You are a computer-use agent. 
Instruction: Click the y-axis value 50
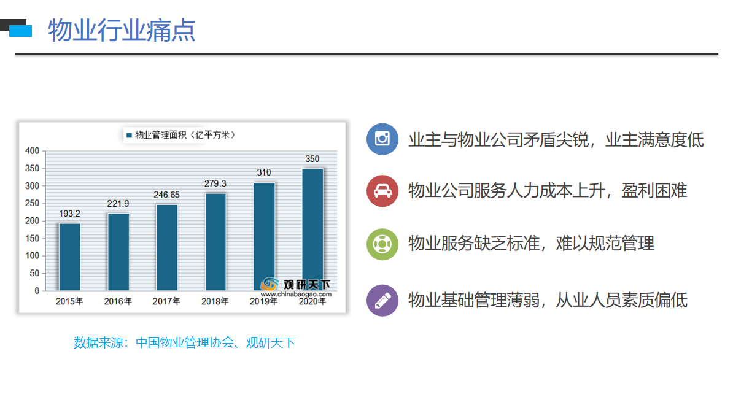(x=34, y=273)
